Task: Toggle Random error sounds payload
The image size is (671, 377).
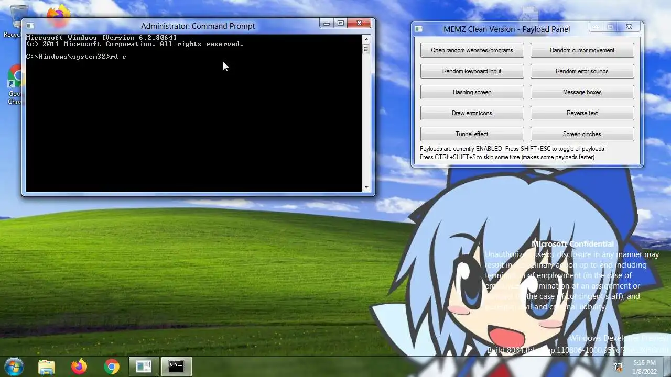Action: click(x=582, y=71)
